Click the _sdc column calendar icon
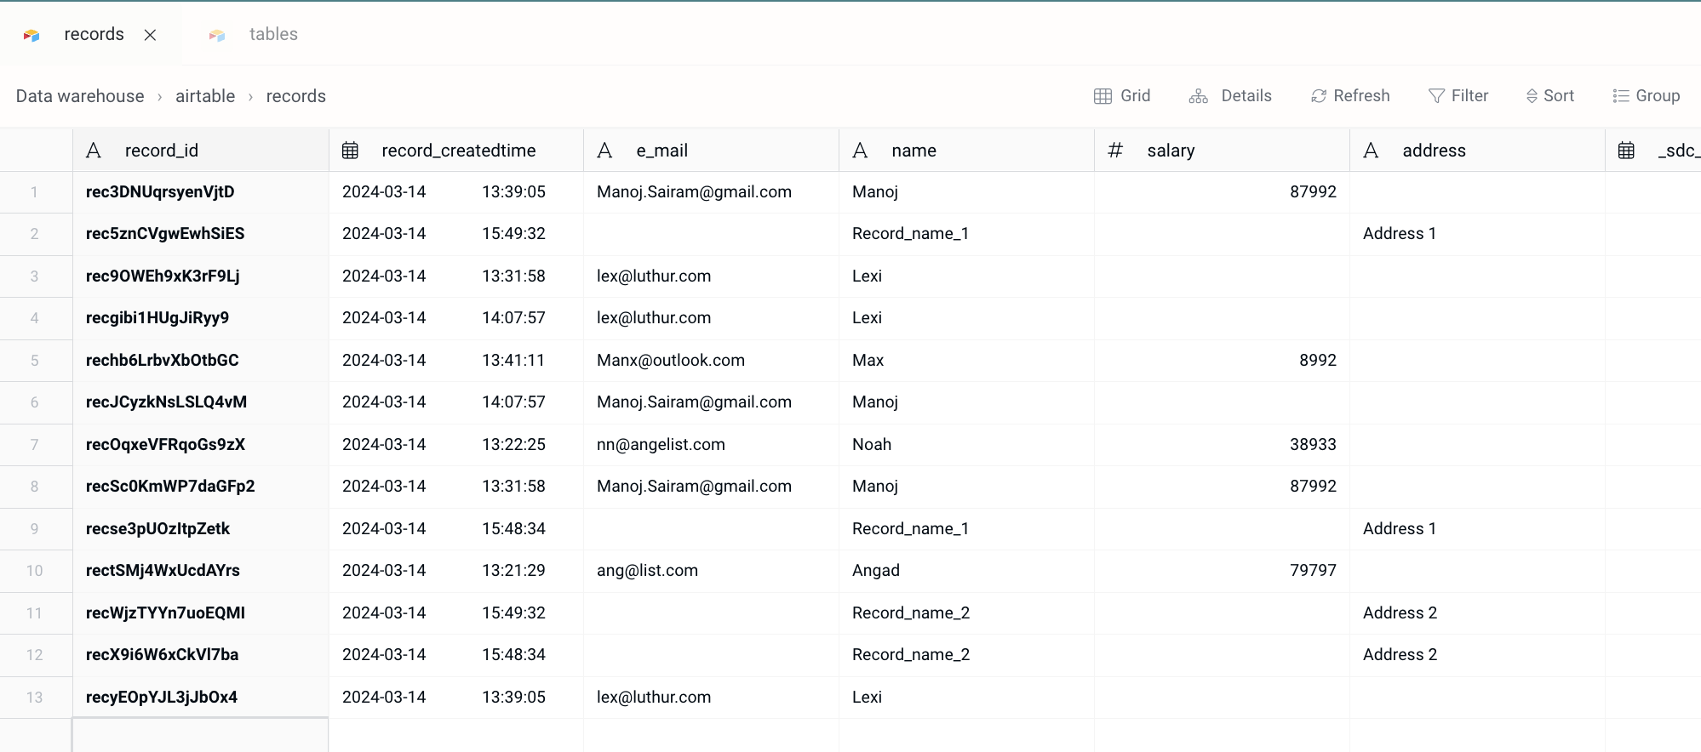Viewport: 1701px width, 752px height. pyautogui.click(x=1626, y=151)
